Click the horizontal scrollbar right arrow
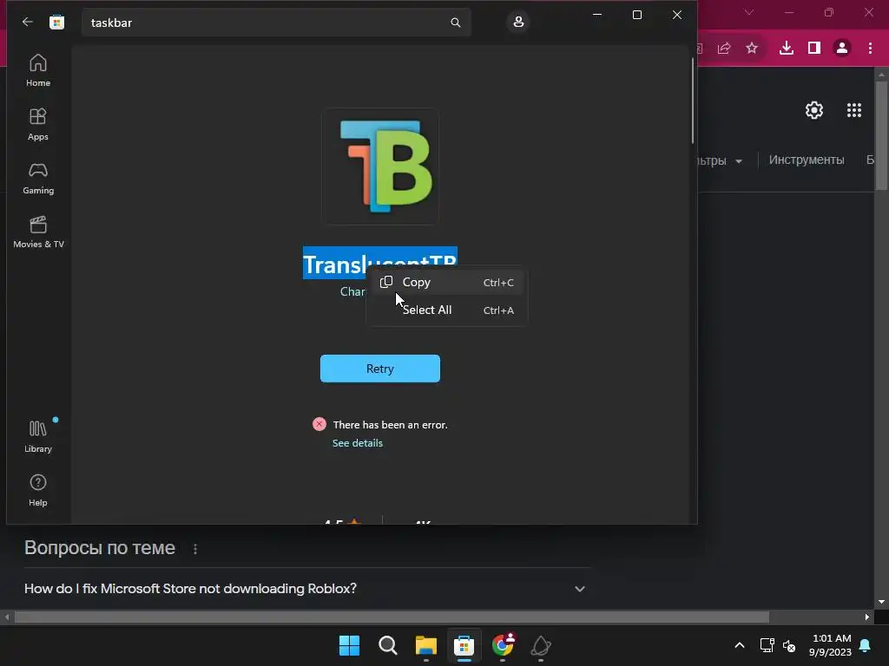The image size is (889, 666). coord(867,617)
